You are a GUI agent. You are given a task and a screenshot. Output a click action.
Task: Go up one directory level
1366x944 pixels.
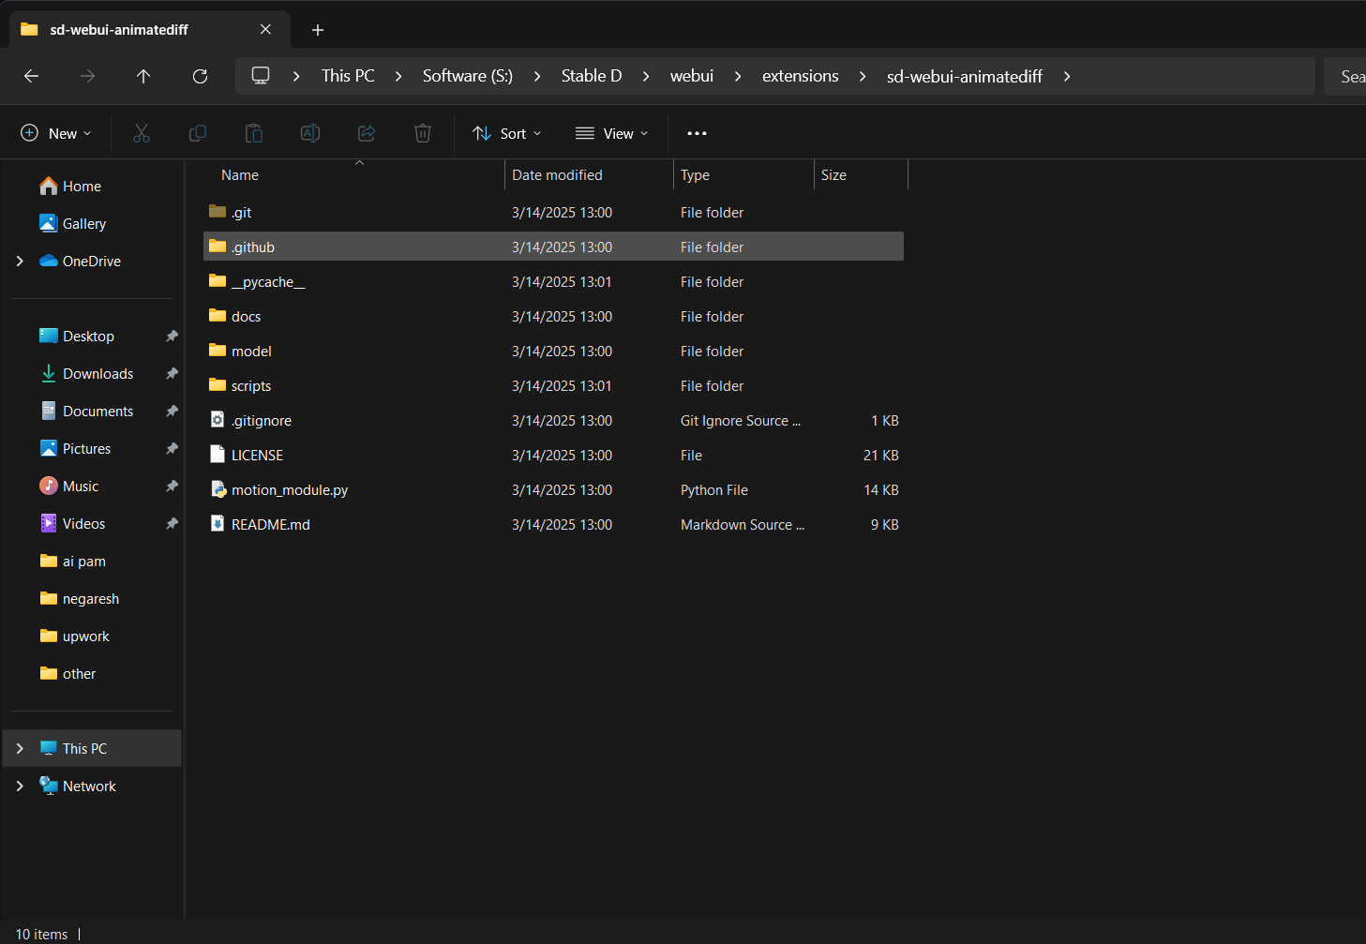coord(143,76)
